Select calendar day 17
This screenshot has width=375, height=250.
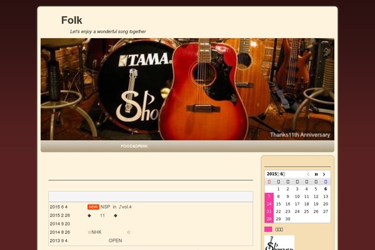pyautogui.click(x=297, y=204)
